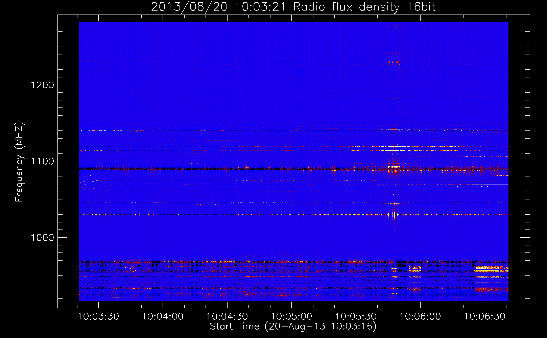The image size is (547, 338).
Task: Click the 10:06:00 time tick label
Action: point(420,317)
